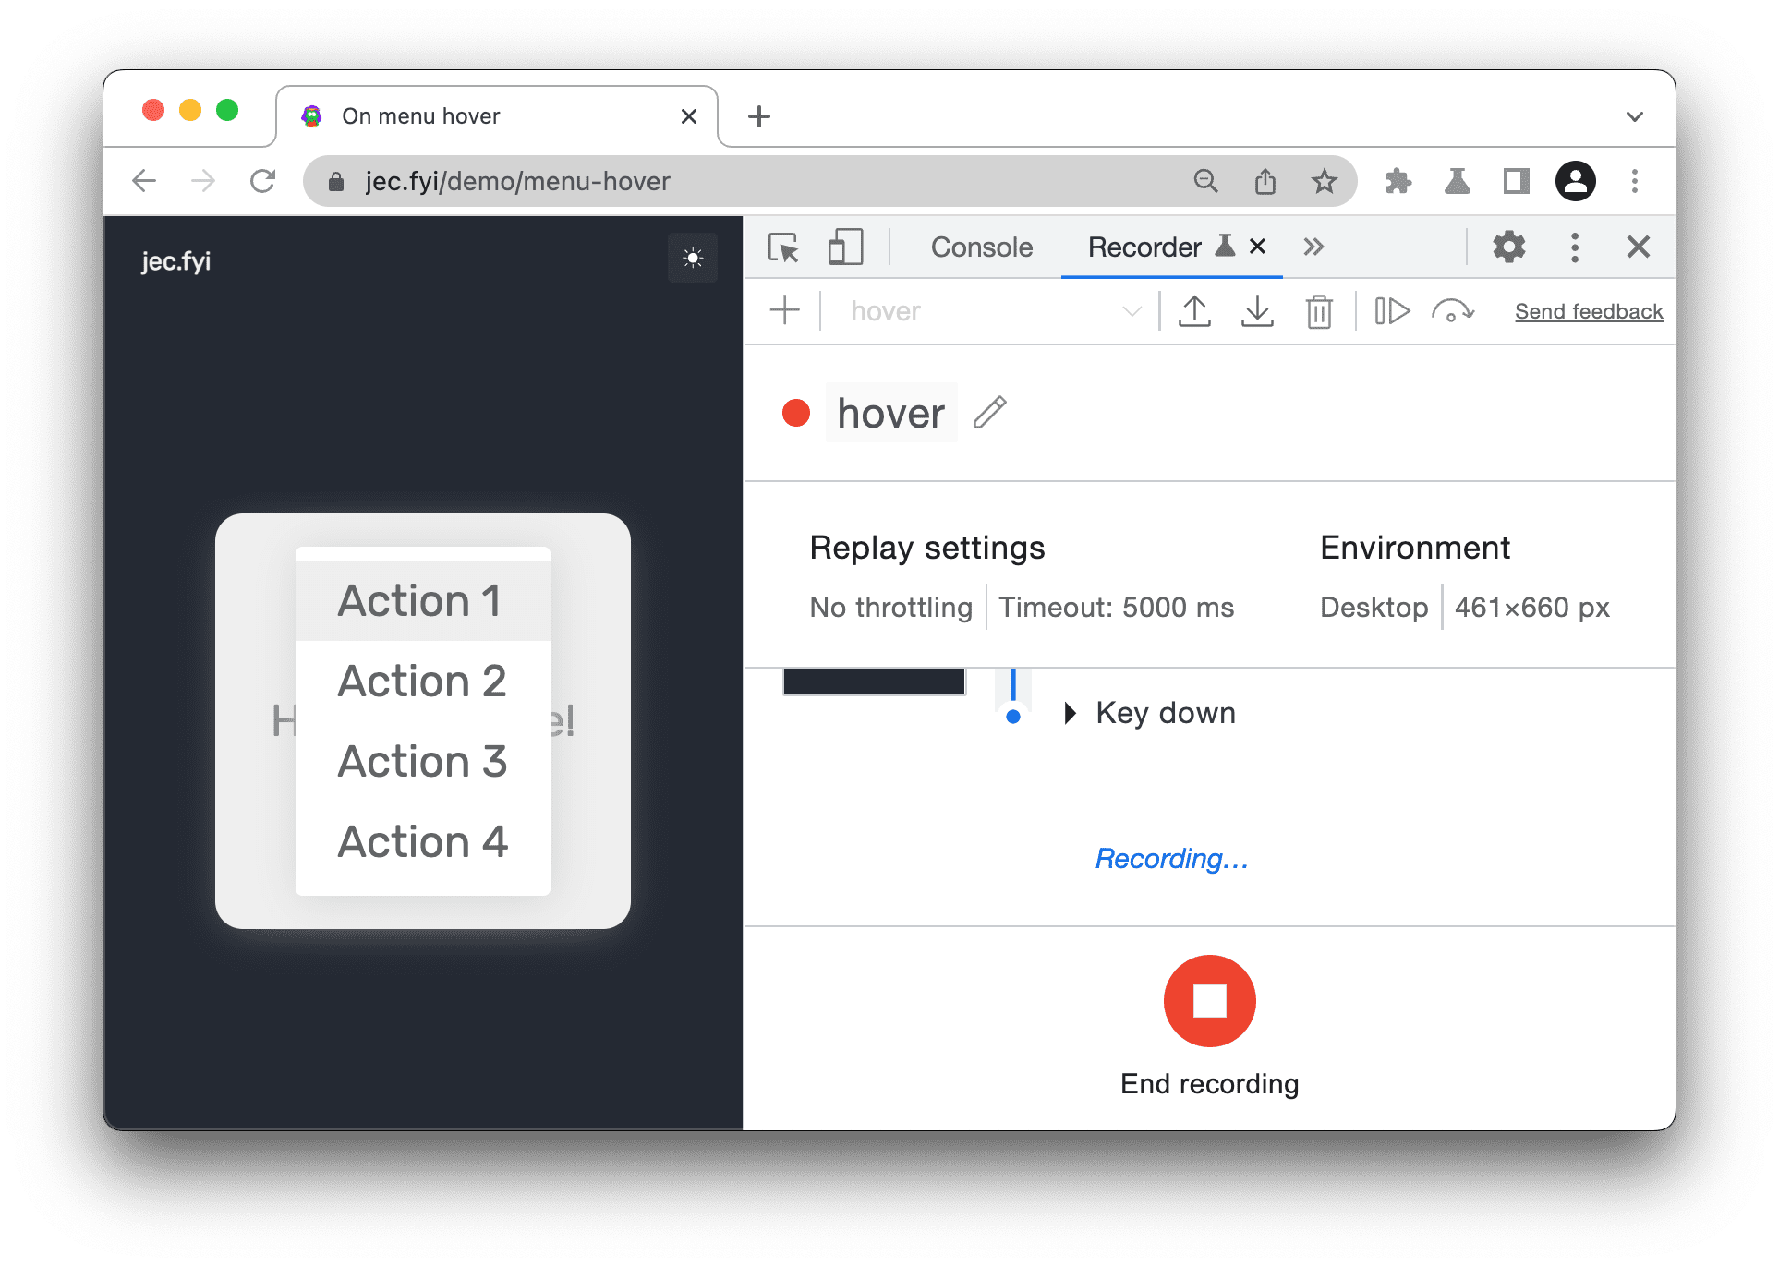Image resolution: width=1779 pixels, height=1267 pixels.
Task: Click the upload recording icon
Action: [1194, 313]
